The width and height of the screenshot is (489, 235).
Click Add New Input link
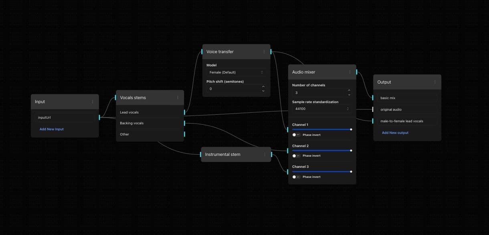point(52,129)
